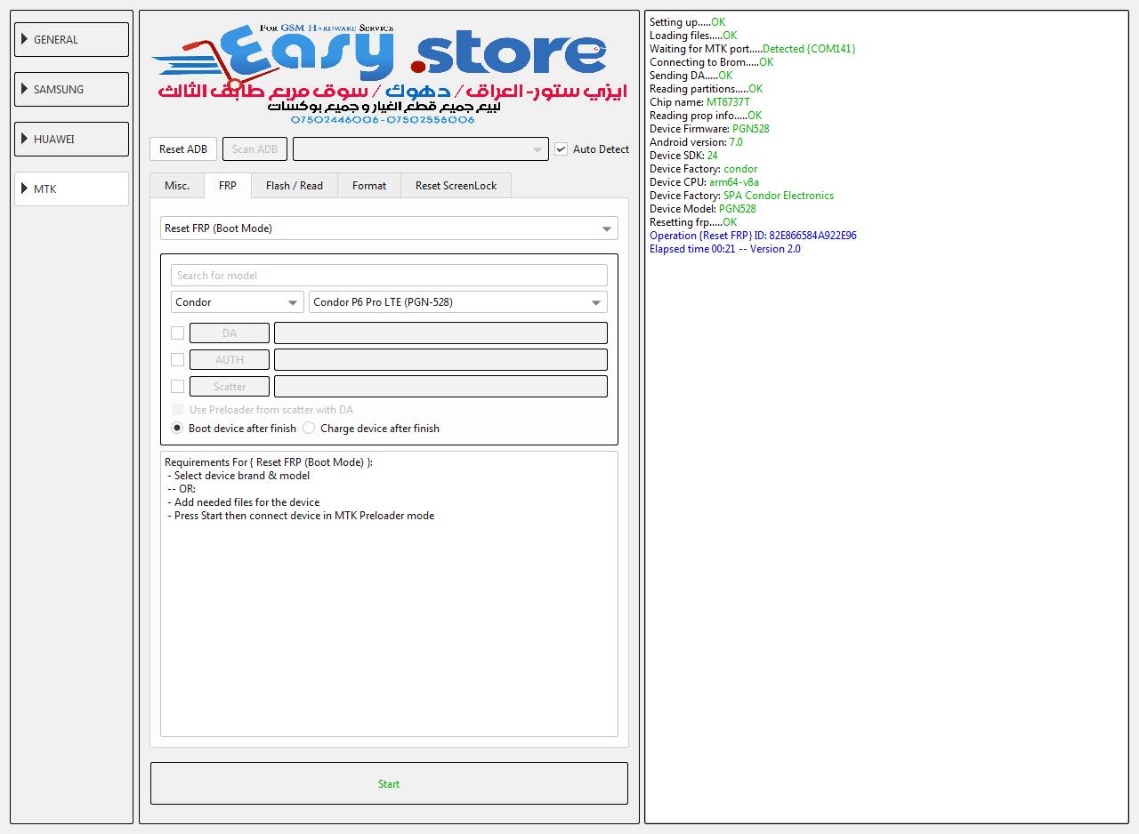Screen dimensions: 1139x834
Task: Click the Android version 7.0 log line
Action: click(696, 142)
